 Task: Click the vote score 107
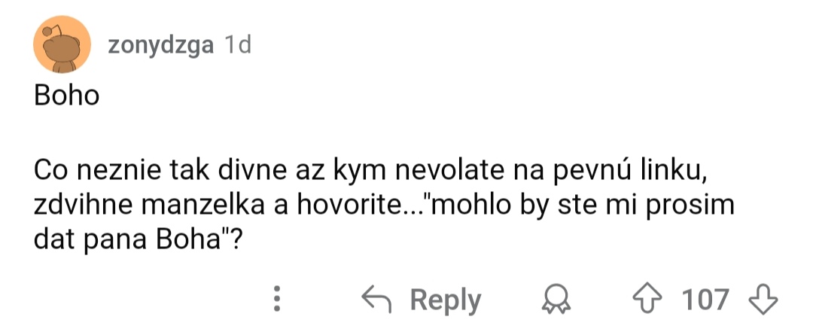pos(705,299)
